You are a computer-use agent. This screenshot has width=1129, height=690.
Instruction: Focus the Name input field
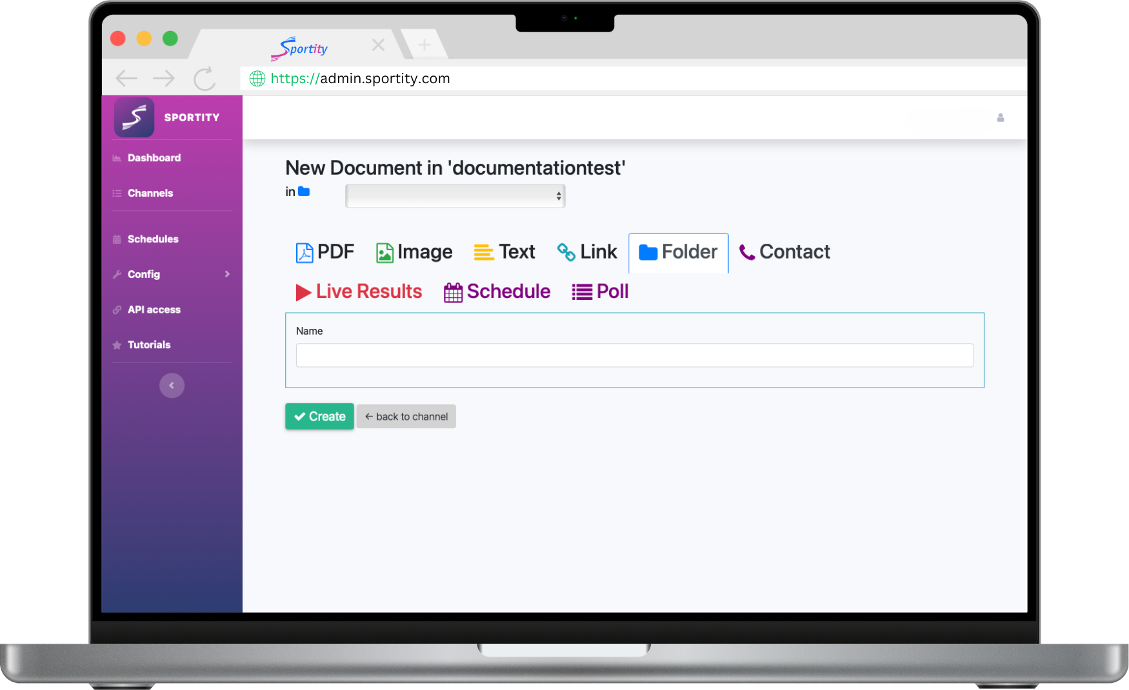pyautogui.click(x=634, y=355)
